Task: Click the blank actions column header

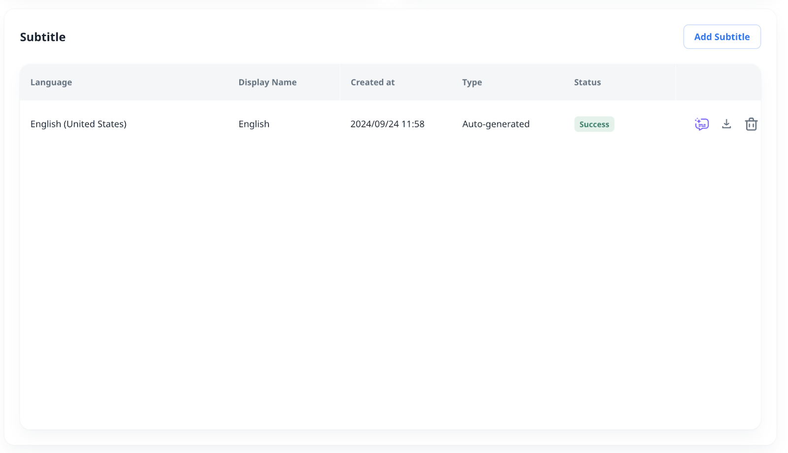Action: (x=718, y=82)
